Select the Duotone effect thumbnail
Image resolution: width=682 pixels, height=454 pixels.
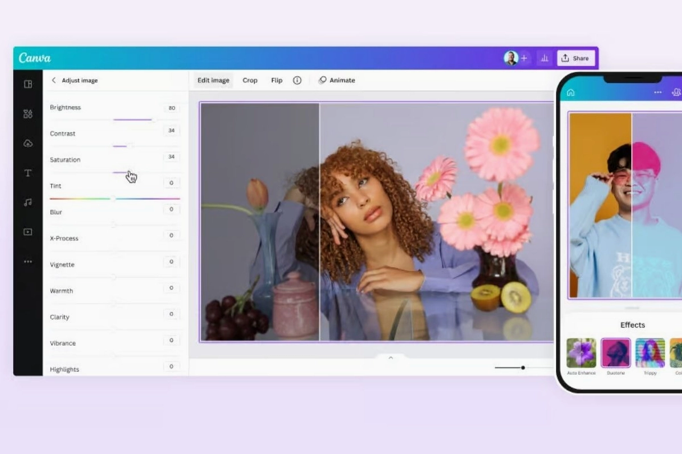615,353
